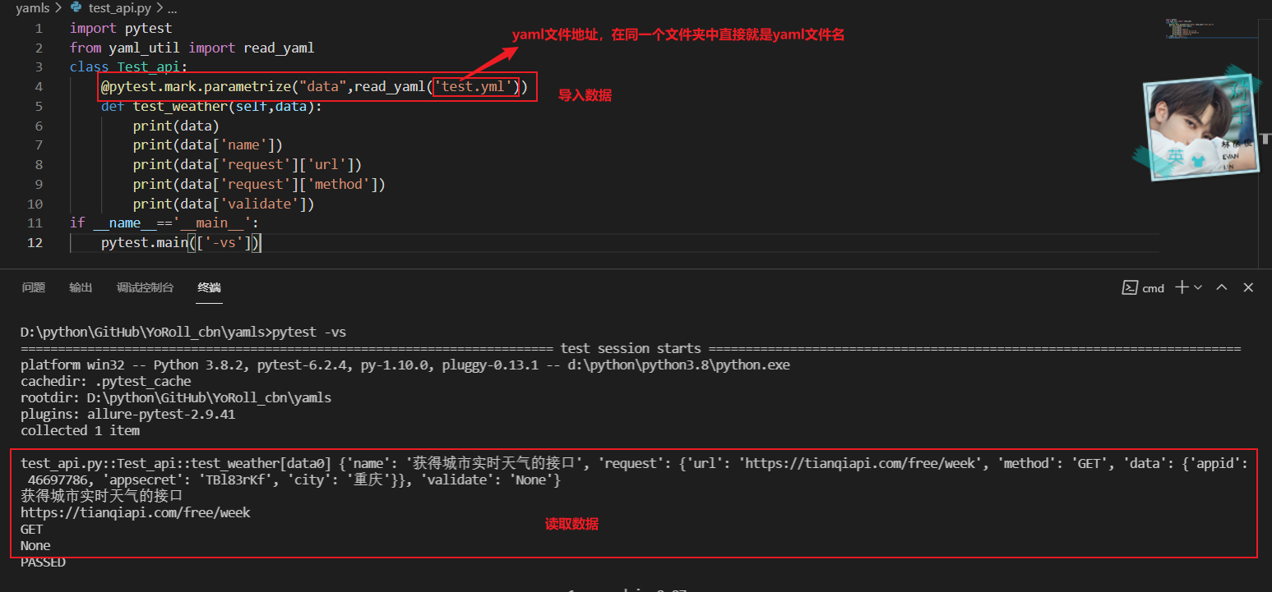Viewport: 1272px width, 592px height.
Task: Click the 'rootdir:' terminal line
Action: pos(176,398)
